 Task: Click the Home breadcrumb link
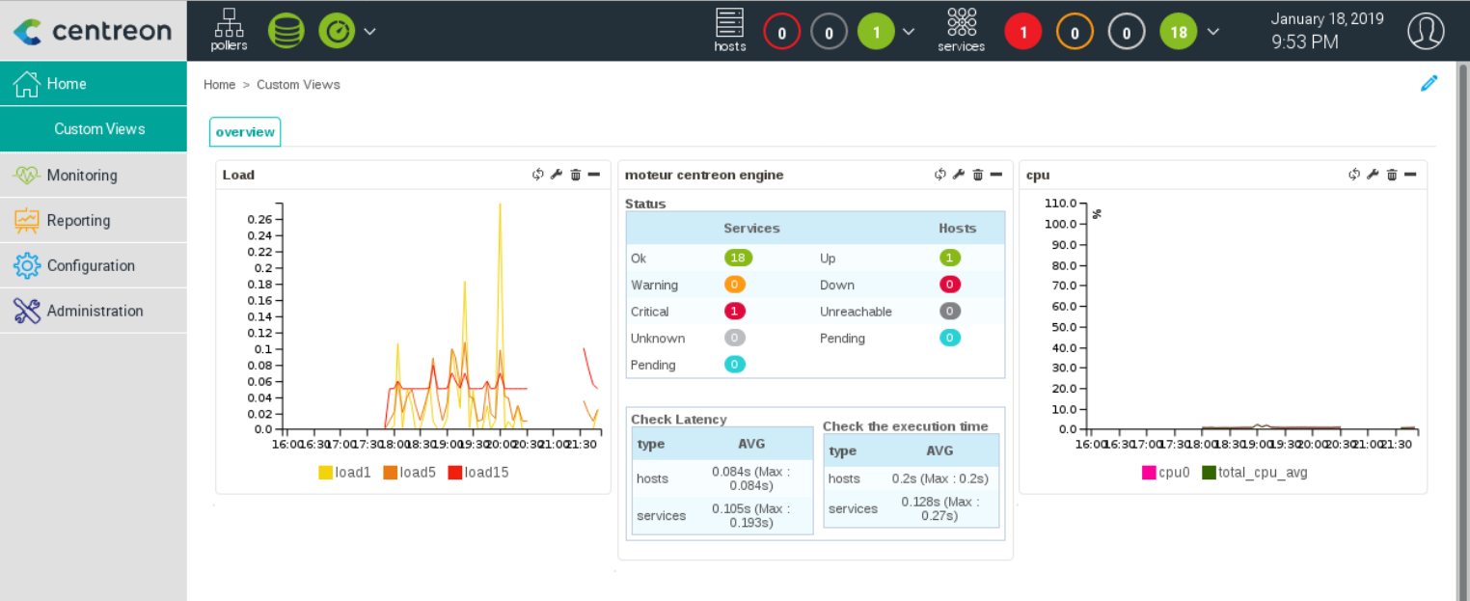(x=219, y=85)
